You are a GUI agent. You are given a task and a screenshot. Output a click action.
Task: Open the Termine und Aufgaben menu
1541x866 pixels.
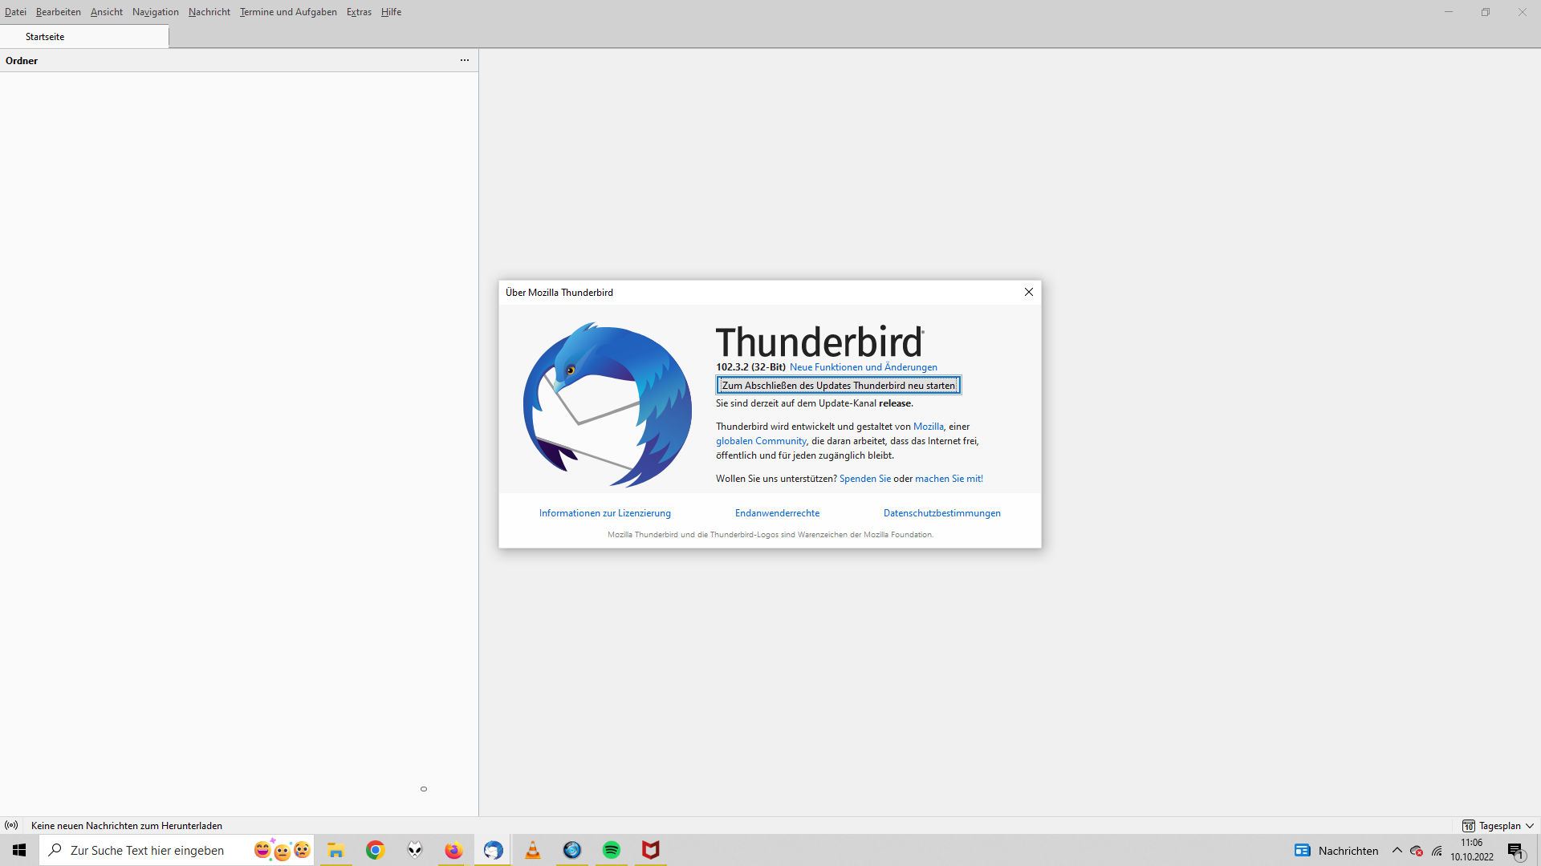(x=288, y=12)
